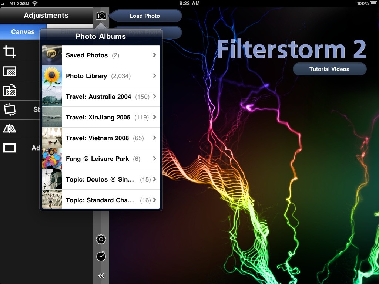The height and width of the screenshot is (284, 379).
Task: Select 'Travel: Australia 2004' album name
Action: pyautogui.click(x=98, y=97)
